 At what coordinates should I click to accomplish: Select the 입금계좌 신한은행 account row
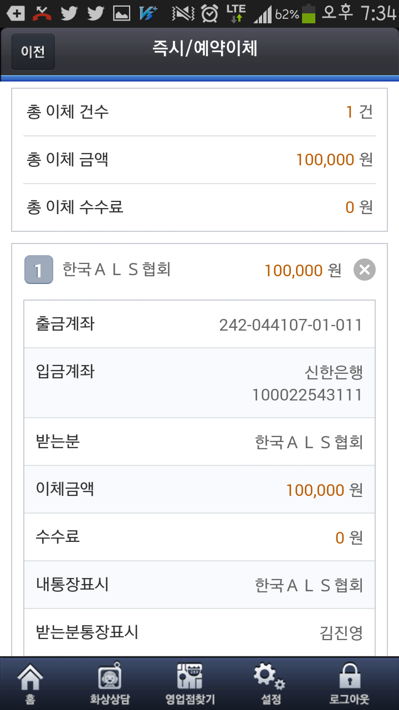tap(199, 383)
